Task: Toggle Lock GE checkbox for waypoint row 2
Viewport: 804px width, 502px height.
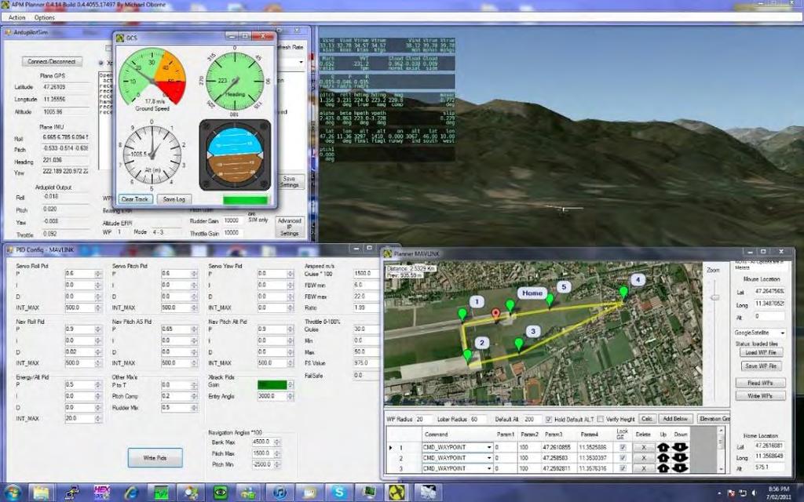Action: coord(623,458)
